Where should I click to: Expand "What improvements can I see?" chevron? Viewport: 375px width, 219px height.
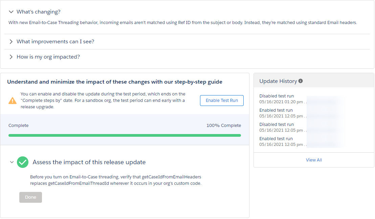click(x=11, y=42)
